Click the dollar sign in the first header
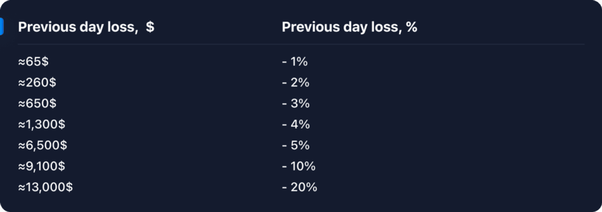602x212 pixels. click(150, 27)
